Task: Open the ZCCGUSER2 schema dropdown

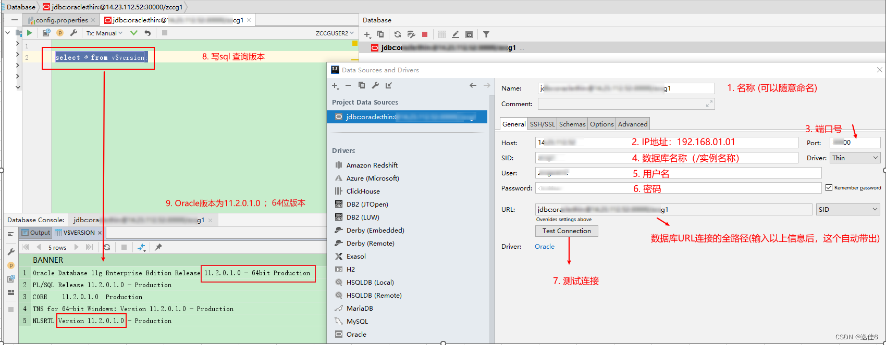Action: click(x=335, y=33)
